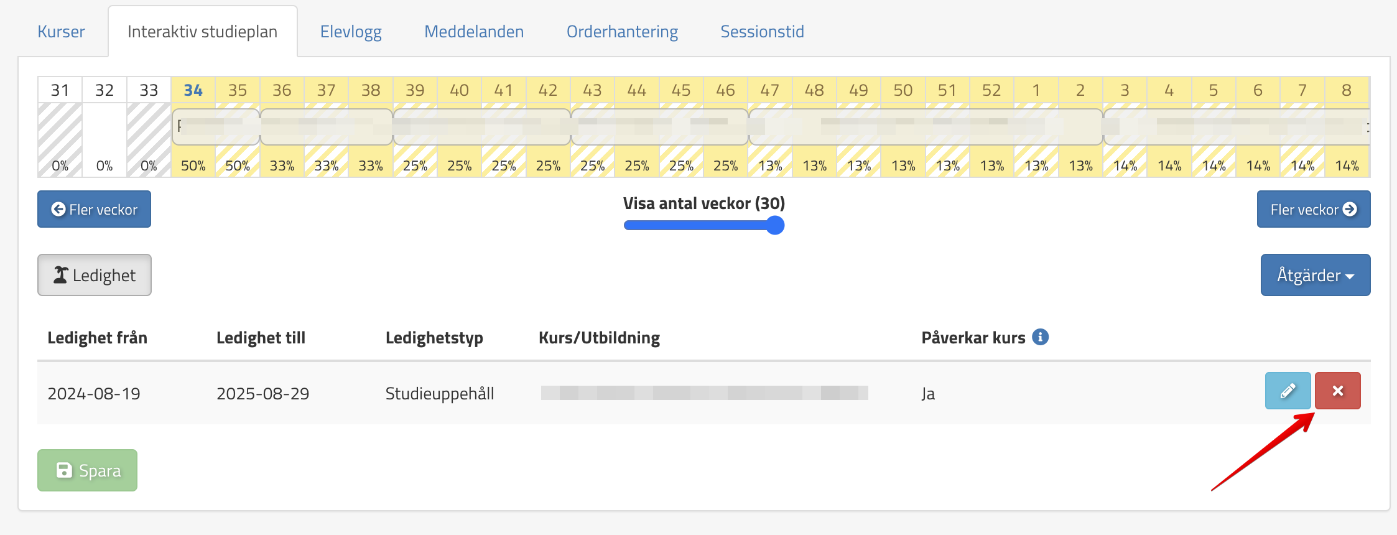Select week 34 in the timeline
The width and height of the screenshot is (1397, 535).
193,90
